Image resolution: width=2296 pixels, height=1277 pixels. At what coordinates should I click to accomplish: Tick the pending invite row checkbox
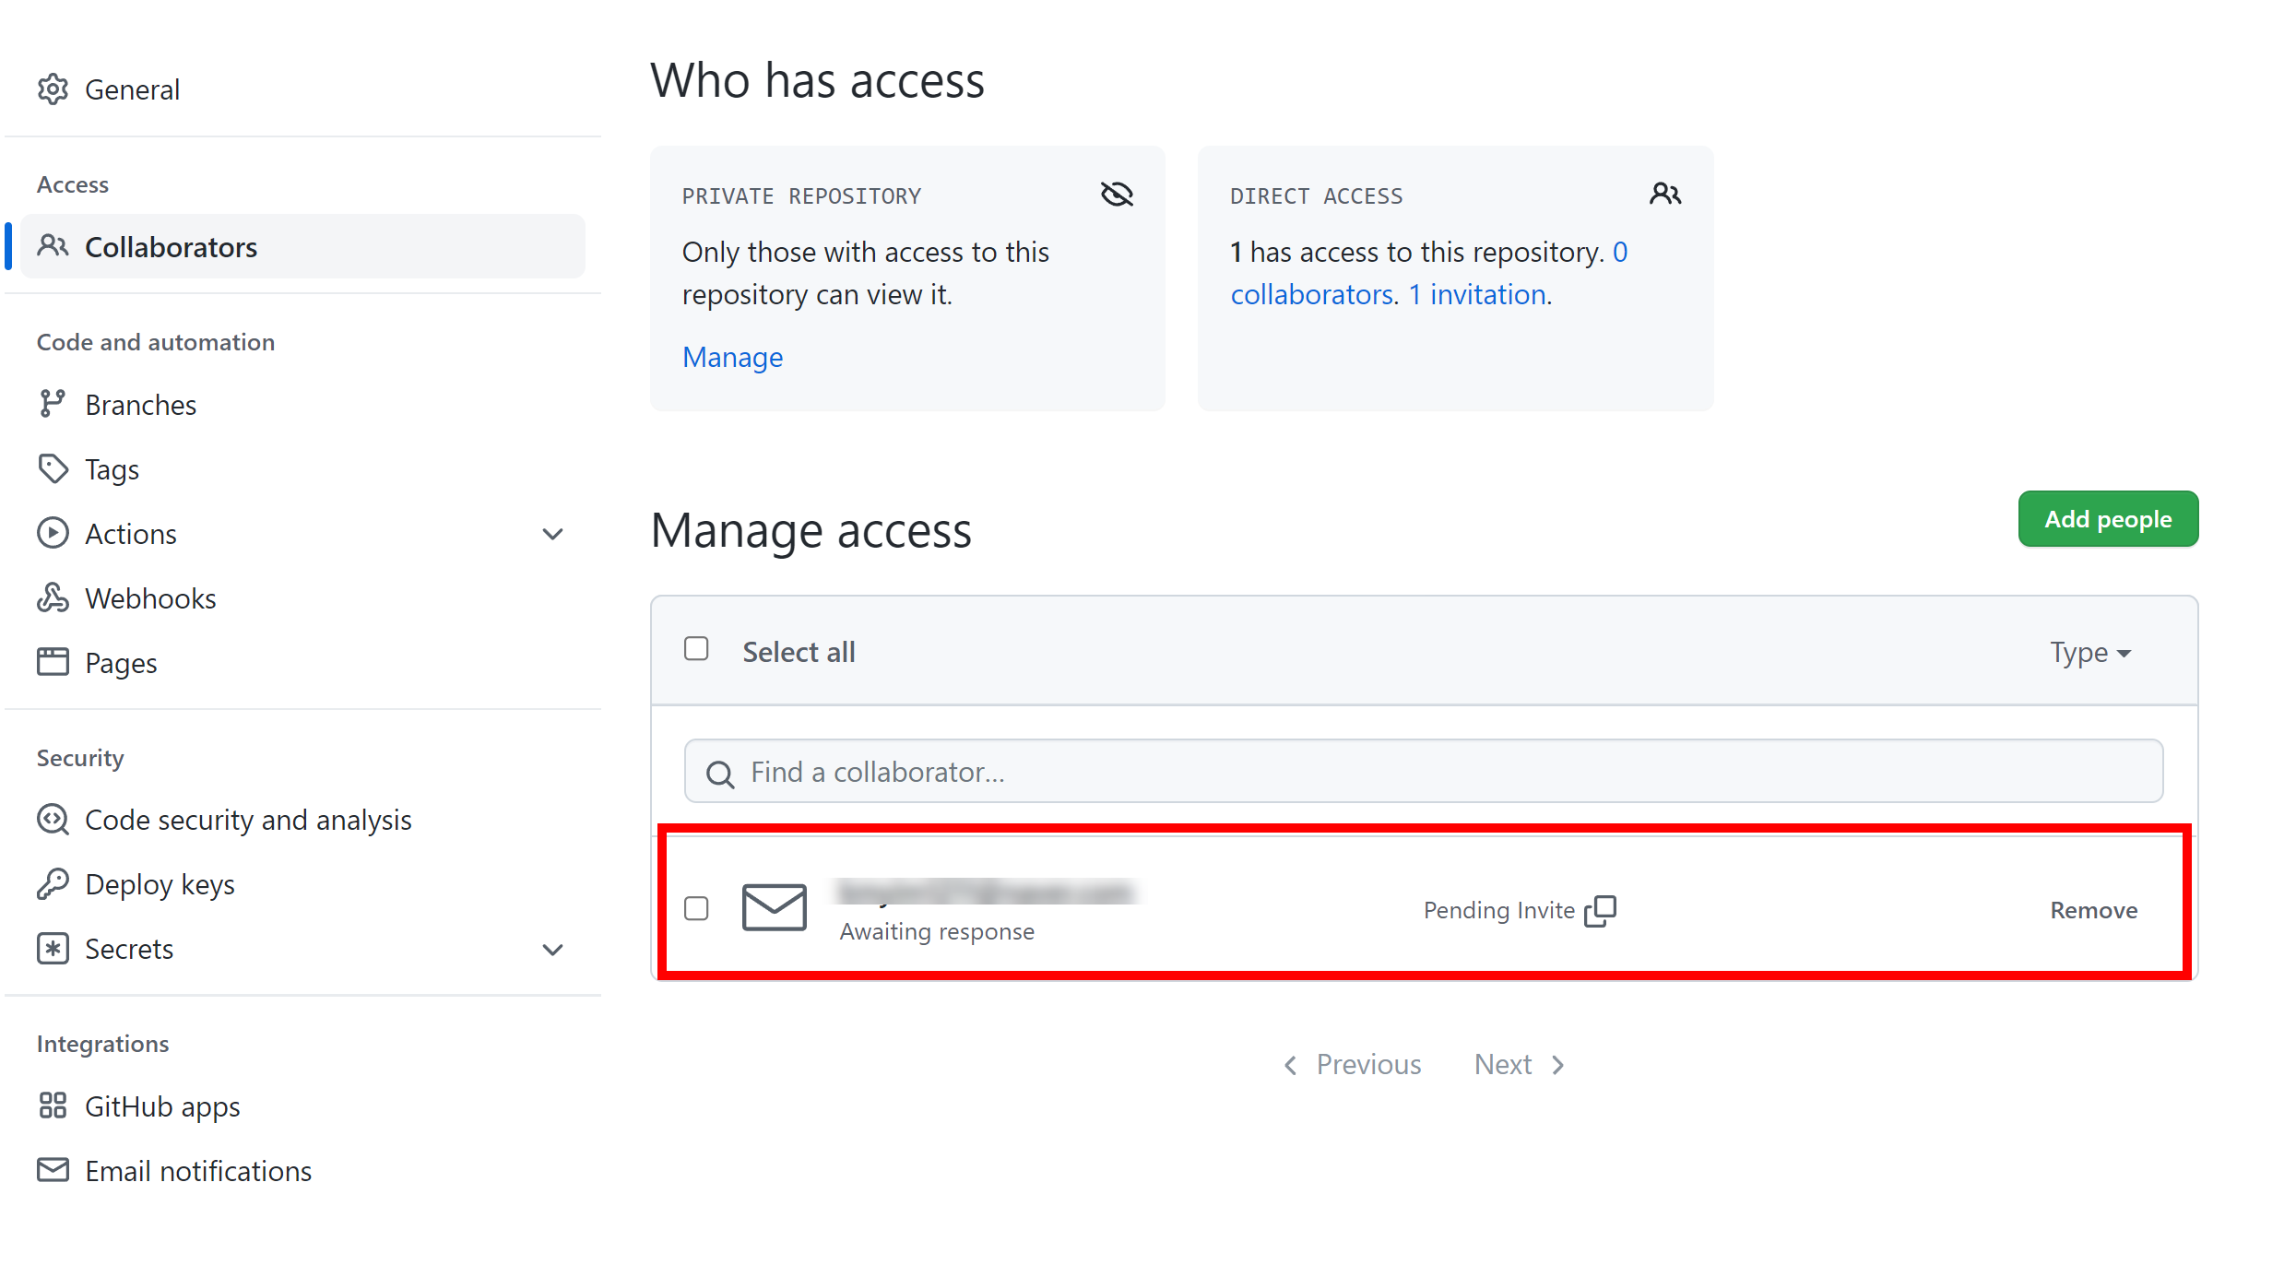point(696,908)
